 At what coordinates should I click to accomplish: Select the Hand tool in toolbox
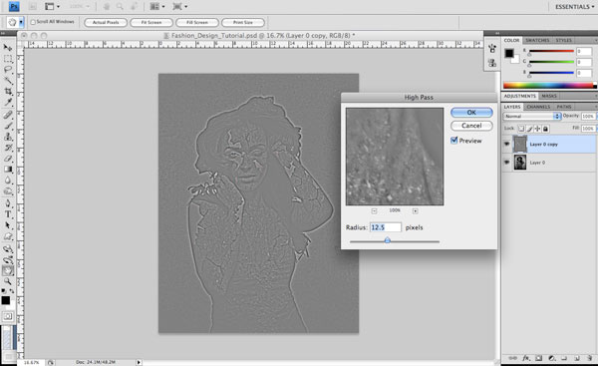(8, 271)
